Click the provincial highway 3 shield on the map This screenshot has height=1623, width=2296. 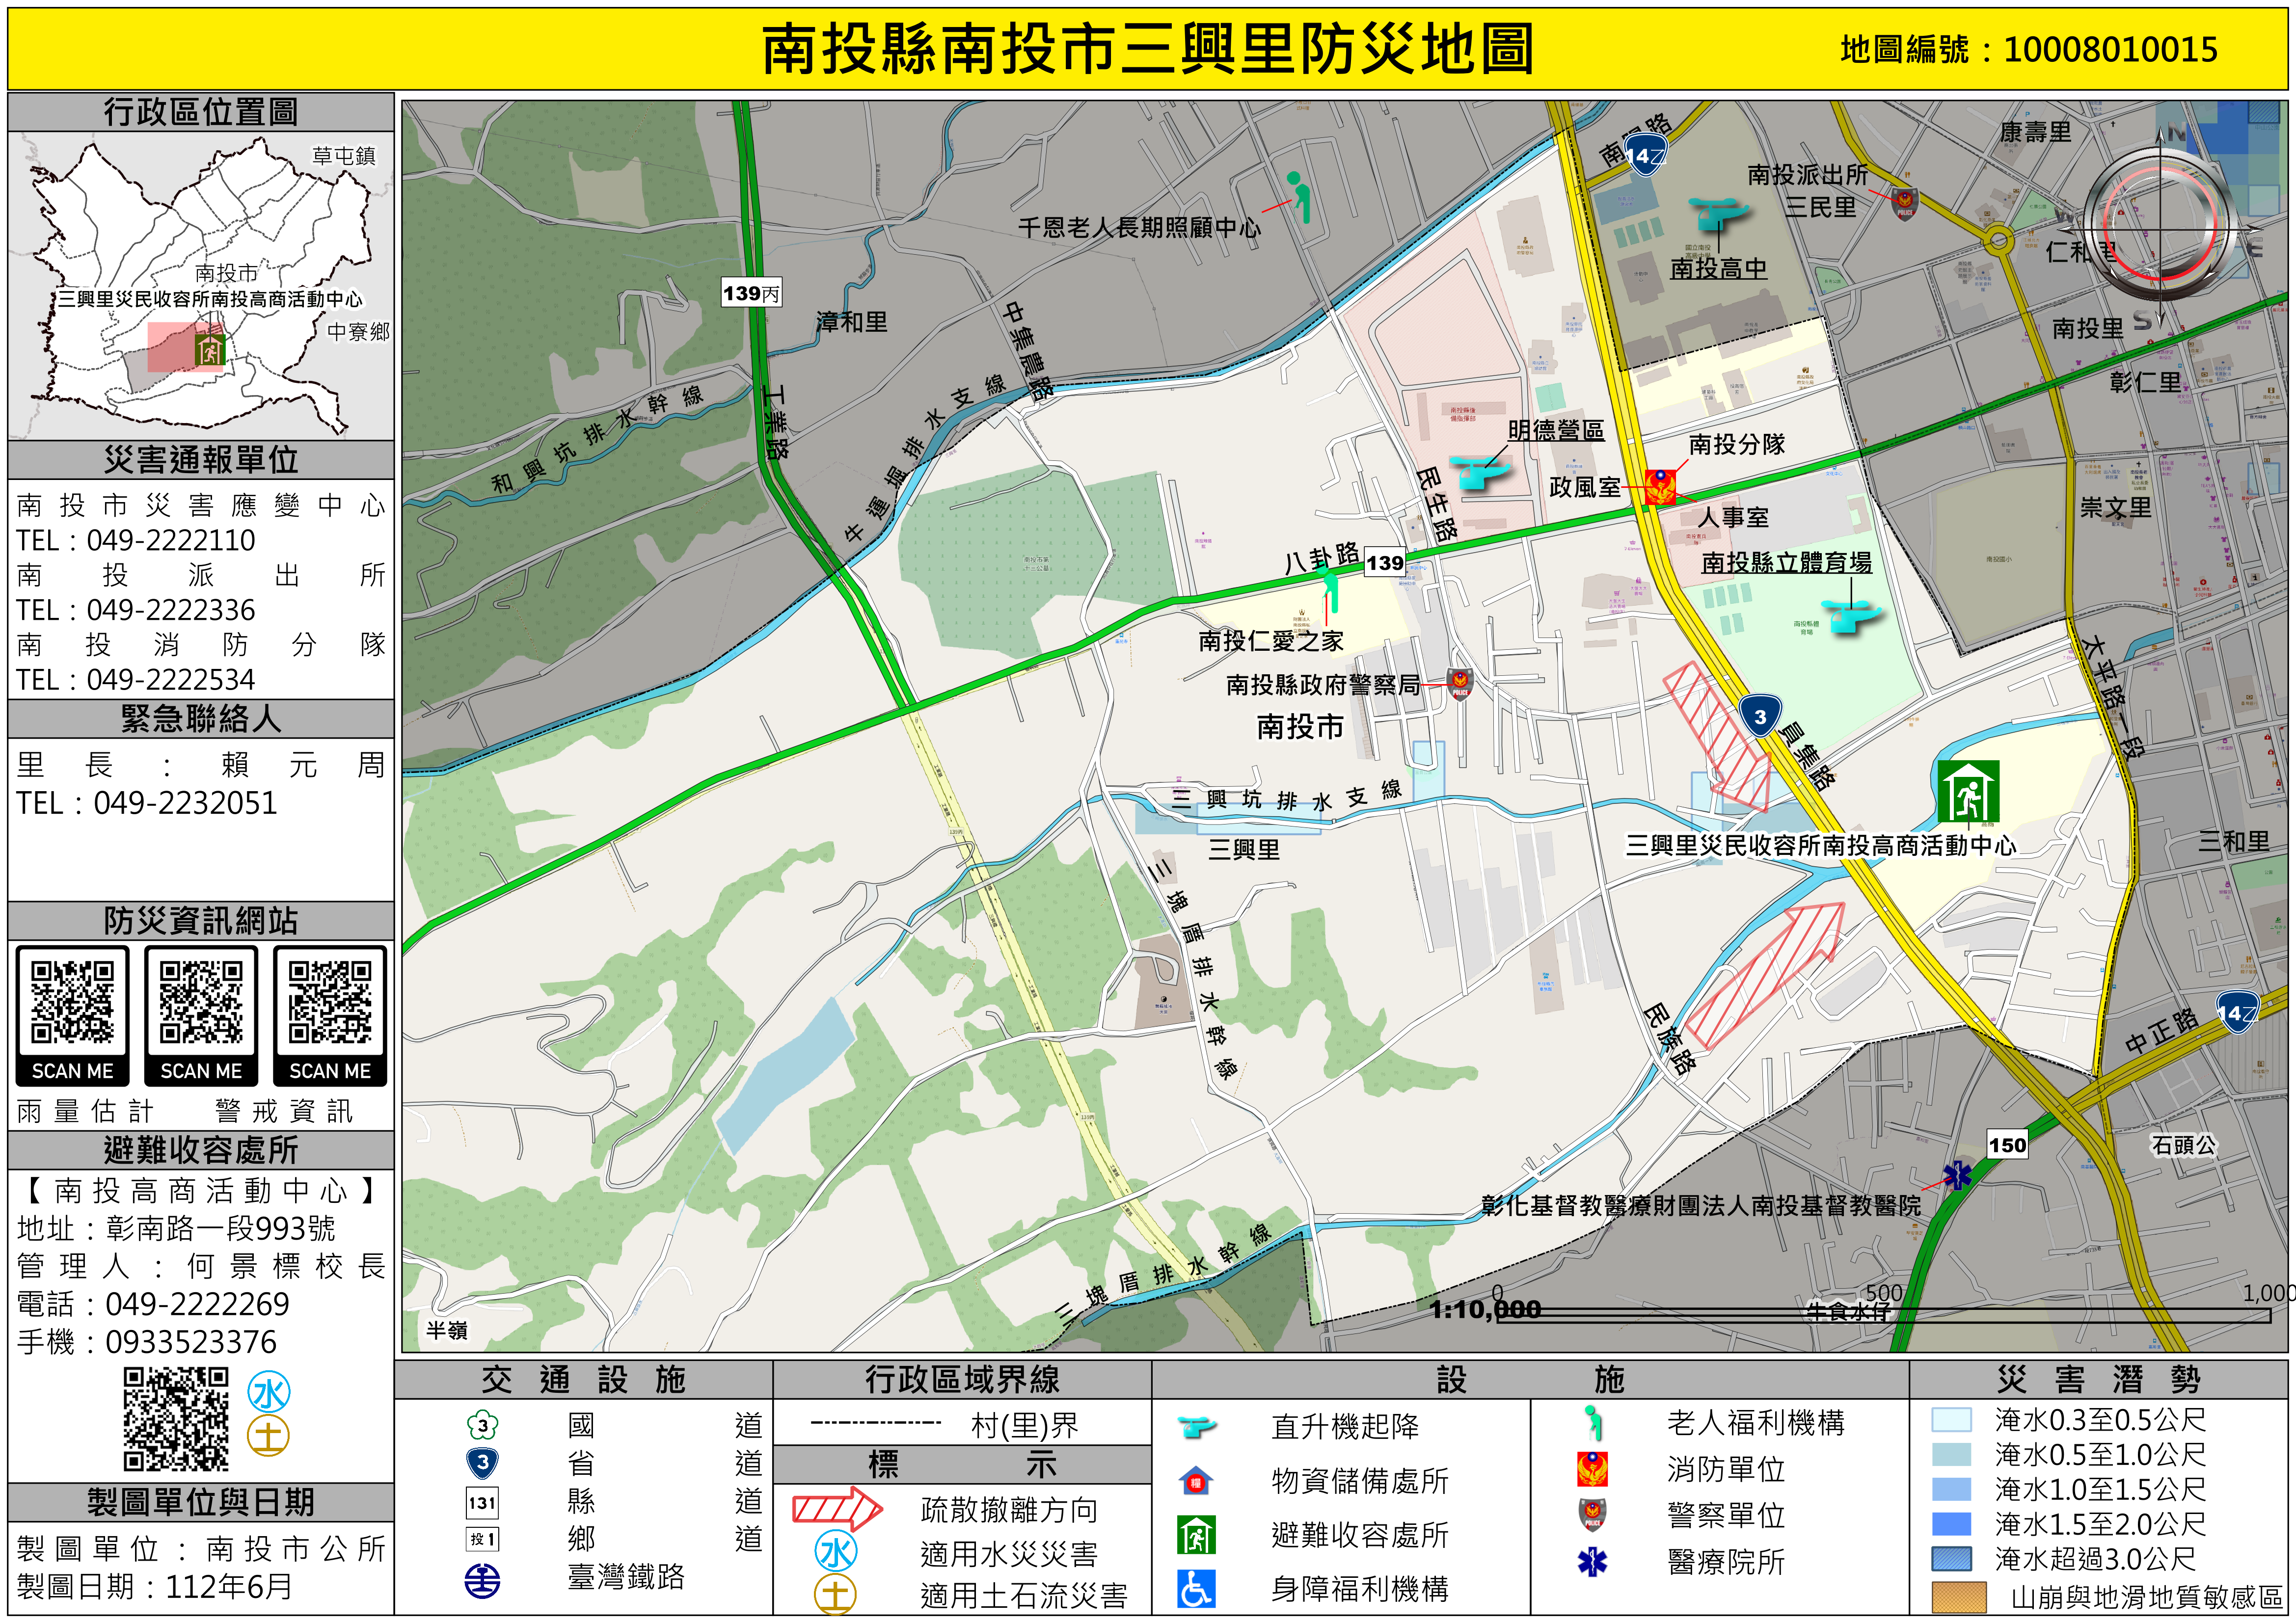point(1760,716)
